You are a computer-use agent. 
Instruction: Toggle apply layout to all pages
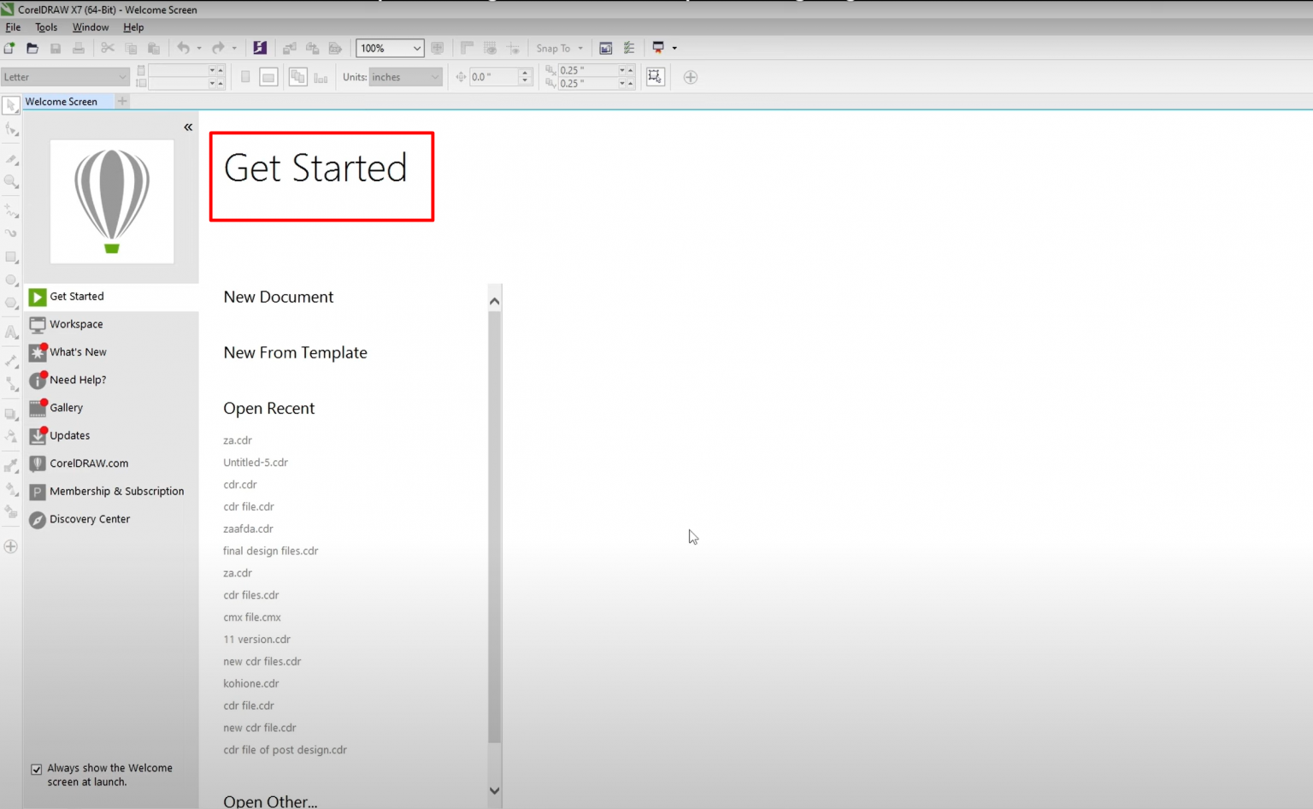tap(297, 77)
